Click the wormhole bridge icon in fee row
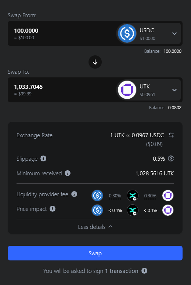191x285 pixels. coord(133,196)
